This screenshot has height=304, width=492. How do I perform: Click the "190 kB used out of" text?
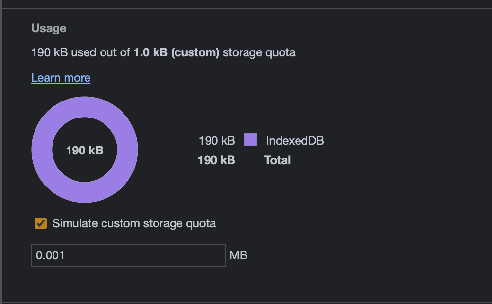(x=81, y=52)
